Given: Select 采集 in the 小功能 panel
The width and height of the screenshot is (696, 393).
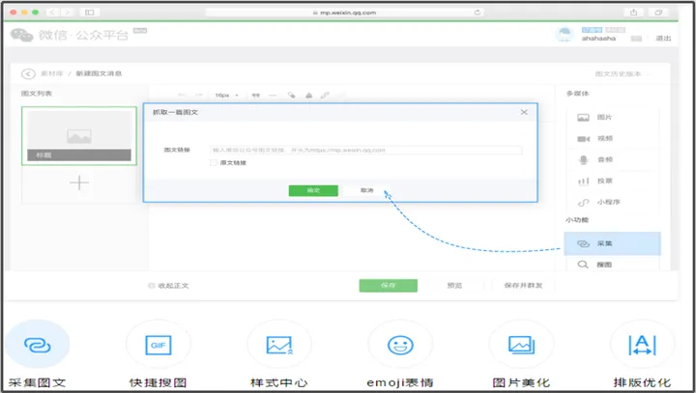Looking at the screenshot, I should pos(601,243).
